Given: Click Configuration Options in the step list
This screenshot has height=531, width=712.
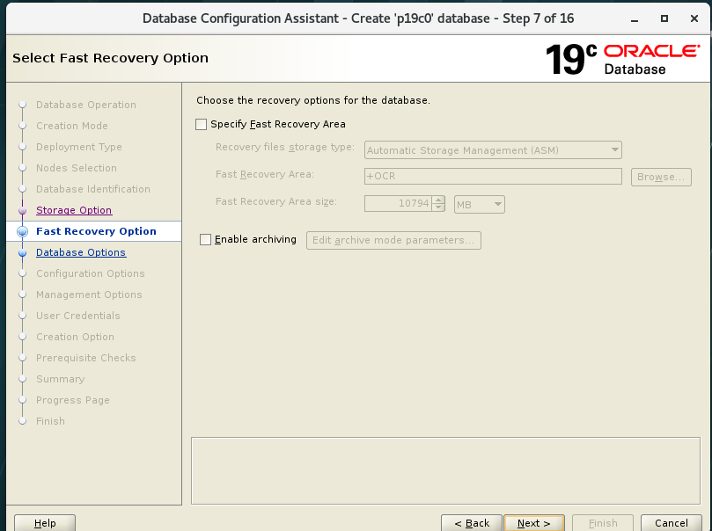Looking at the screenshot, I should (91, 273).
